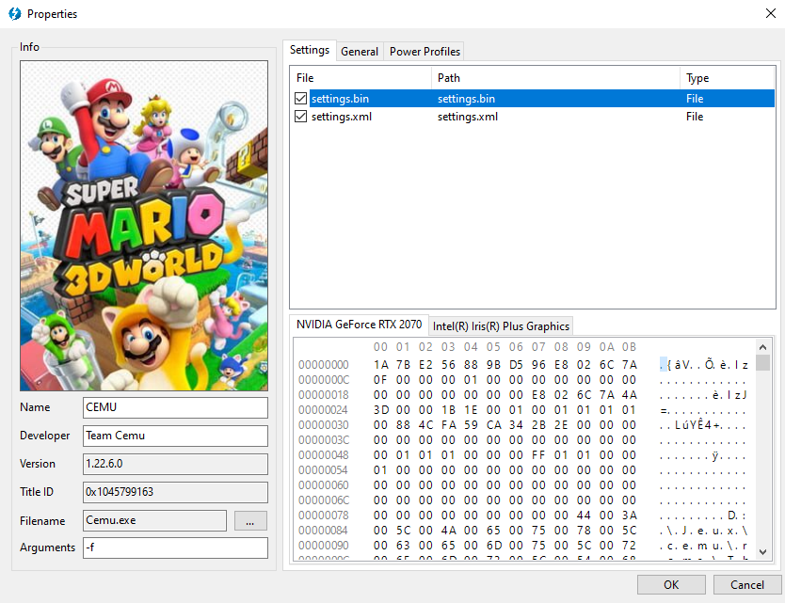The width and height of the screenshot is (785, 603).
Task: Click the settings.xml path cell
Action: 468,117
